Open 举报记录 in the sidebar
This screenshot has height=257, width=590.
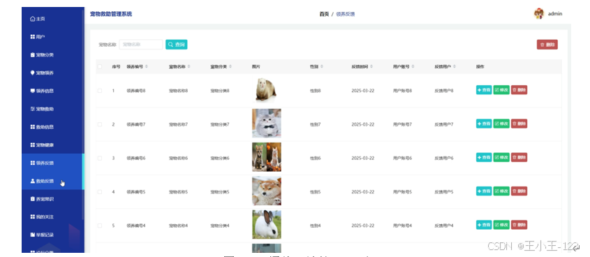pos(42,235)
